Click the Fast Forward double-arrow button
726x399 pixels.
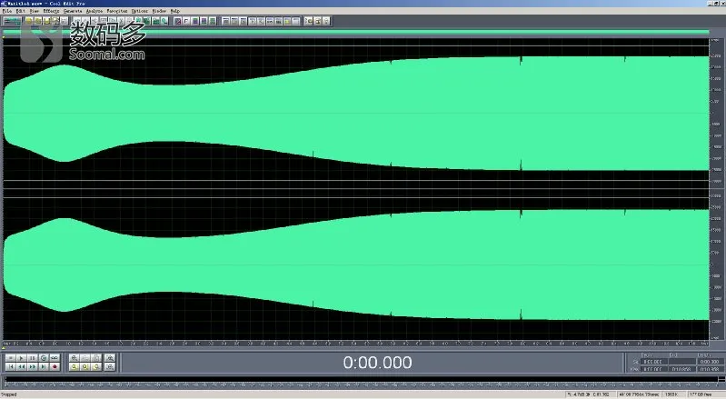pos(33,366)
